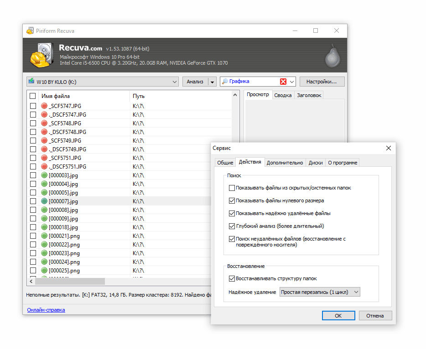Tick the checkbox next to [000007].jpg
Viewport: 426px width, 349px height.
tap(33, 201)
